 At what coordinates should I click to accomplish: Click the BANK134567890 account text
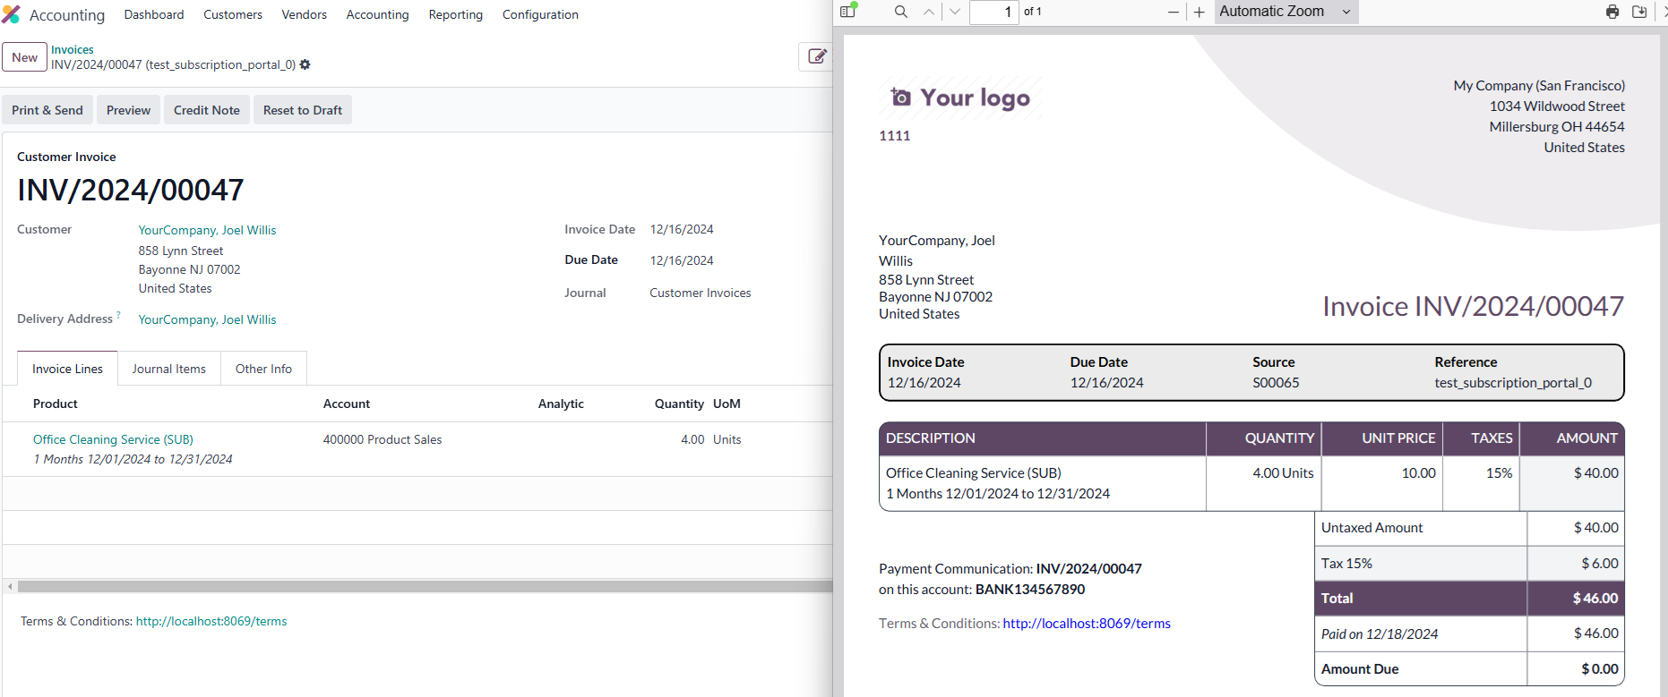(x=1030, y=590)
